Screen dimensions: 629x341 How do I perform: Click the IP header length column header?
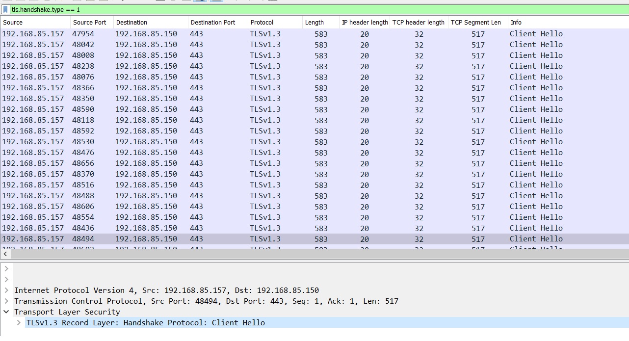tap(364, 22)
